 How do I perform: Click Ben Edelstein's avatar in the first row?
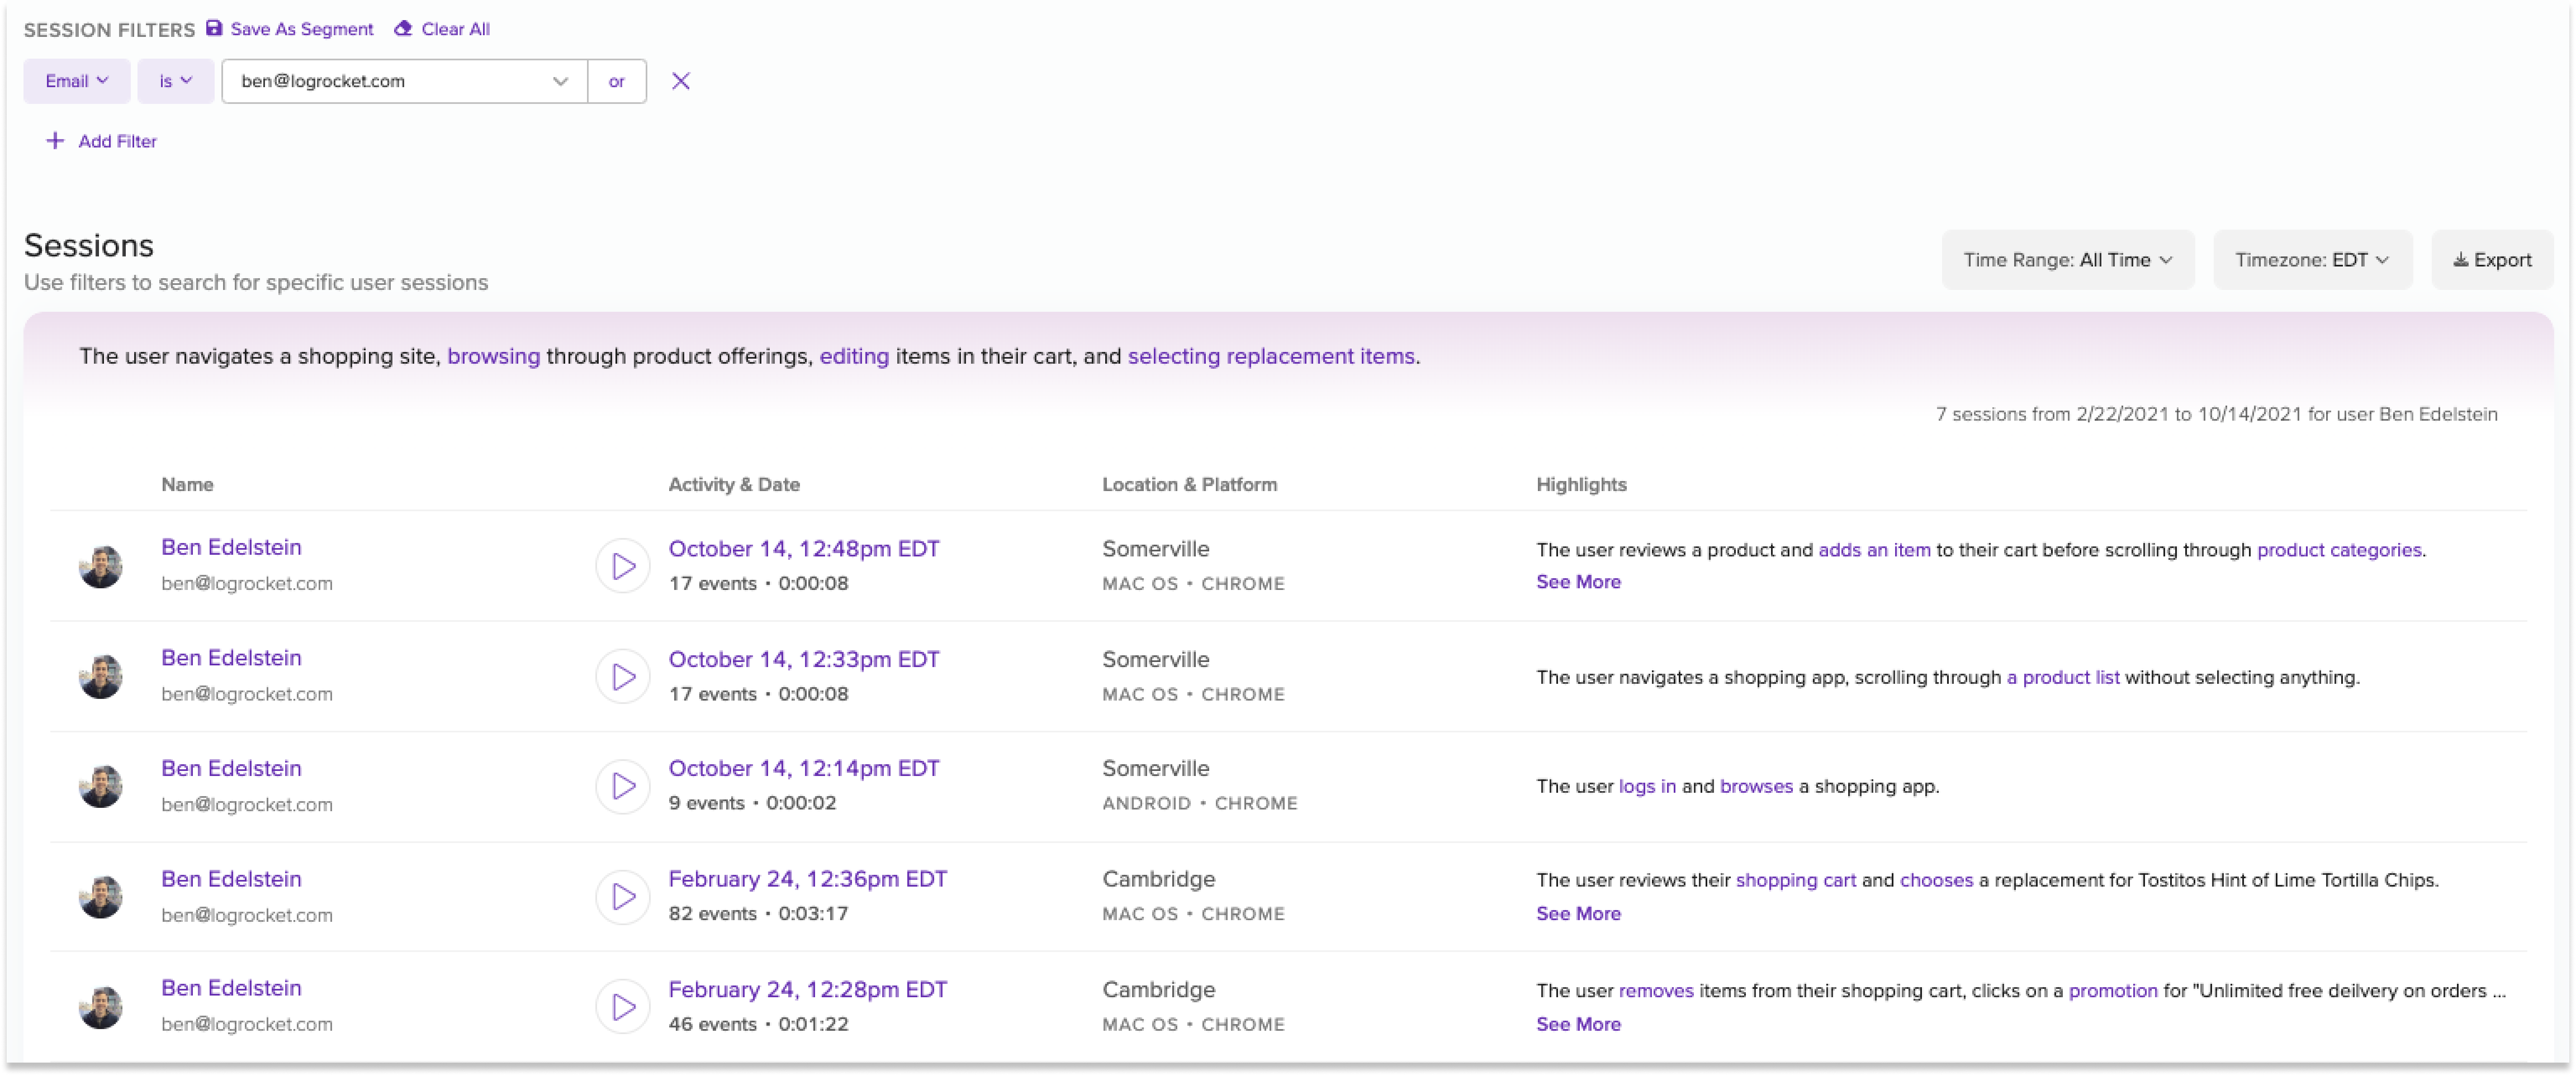(101, 566)
